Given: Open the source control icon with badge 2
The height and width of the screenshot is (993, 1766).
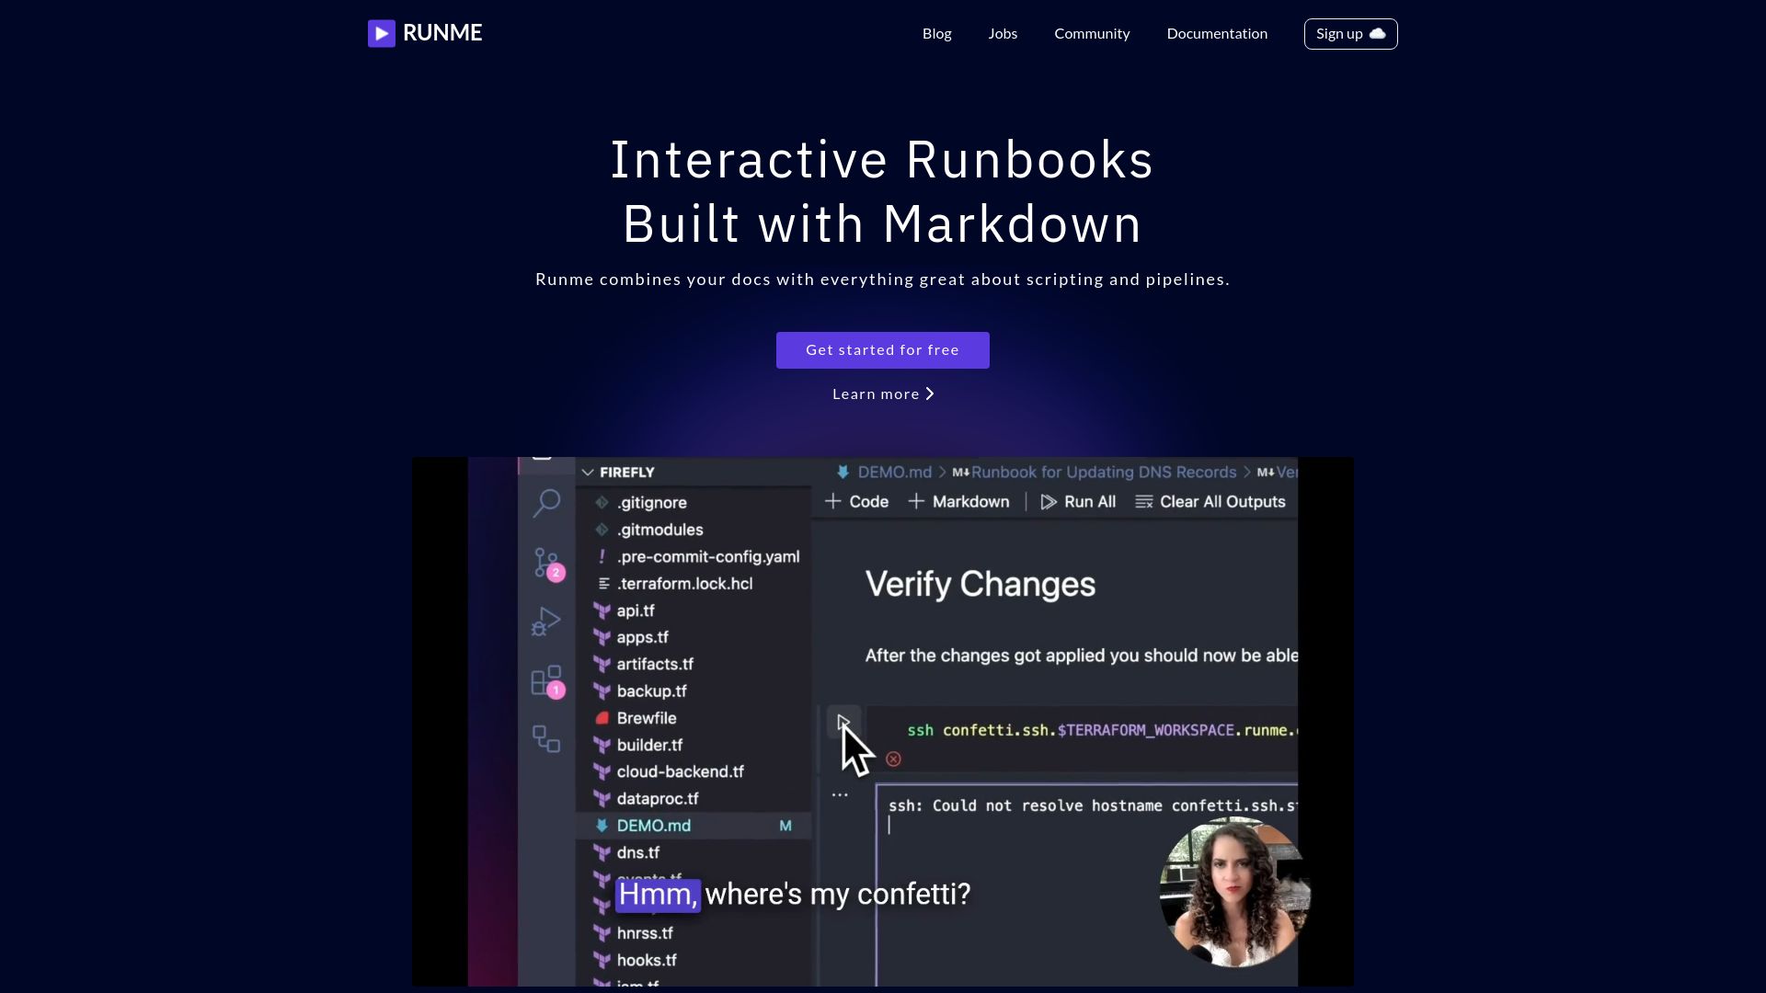Looking at the screenshot, I should click(548, 564).
